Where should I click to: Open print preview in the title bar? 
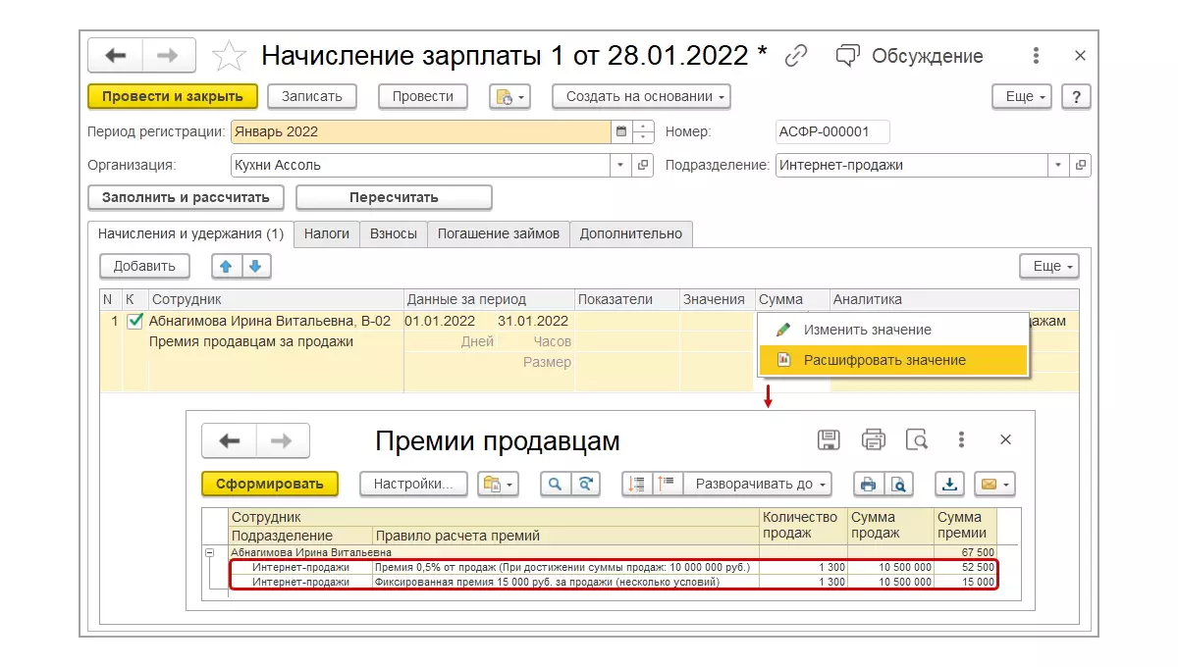917,439
